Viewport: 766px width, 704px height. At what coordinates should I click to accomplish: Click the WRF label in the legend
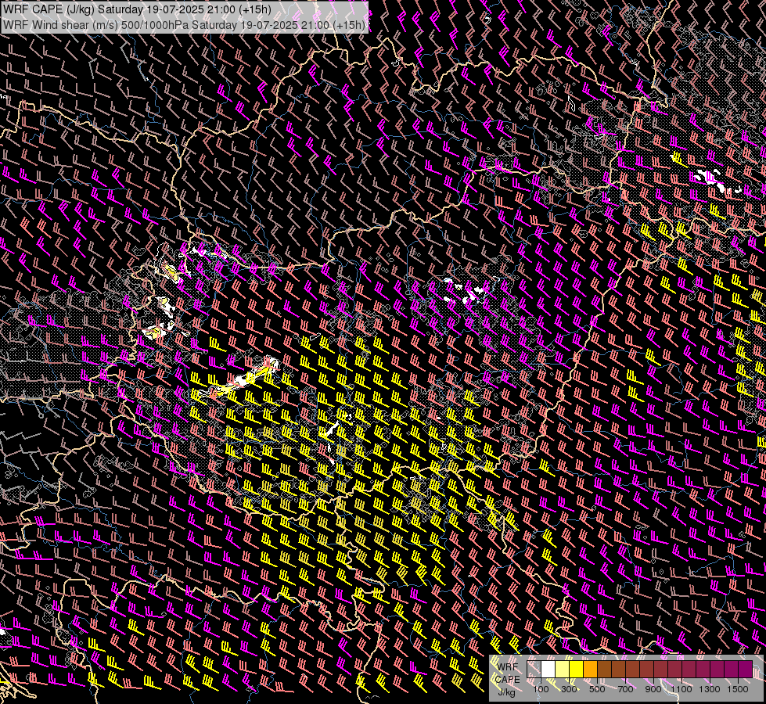point(508,667)
